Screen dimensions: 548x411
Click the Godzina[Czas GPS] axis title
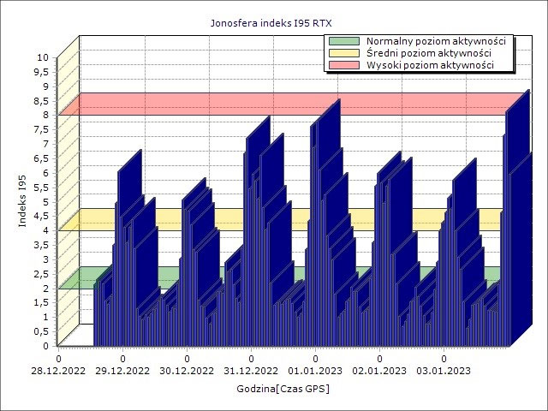[283, 389]
